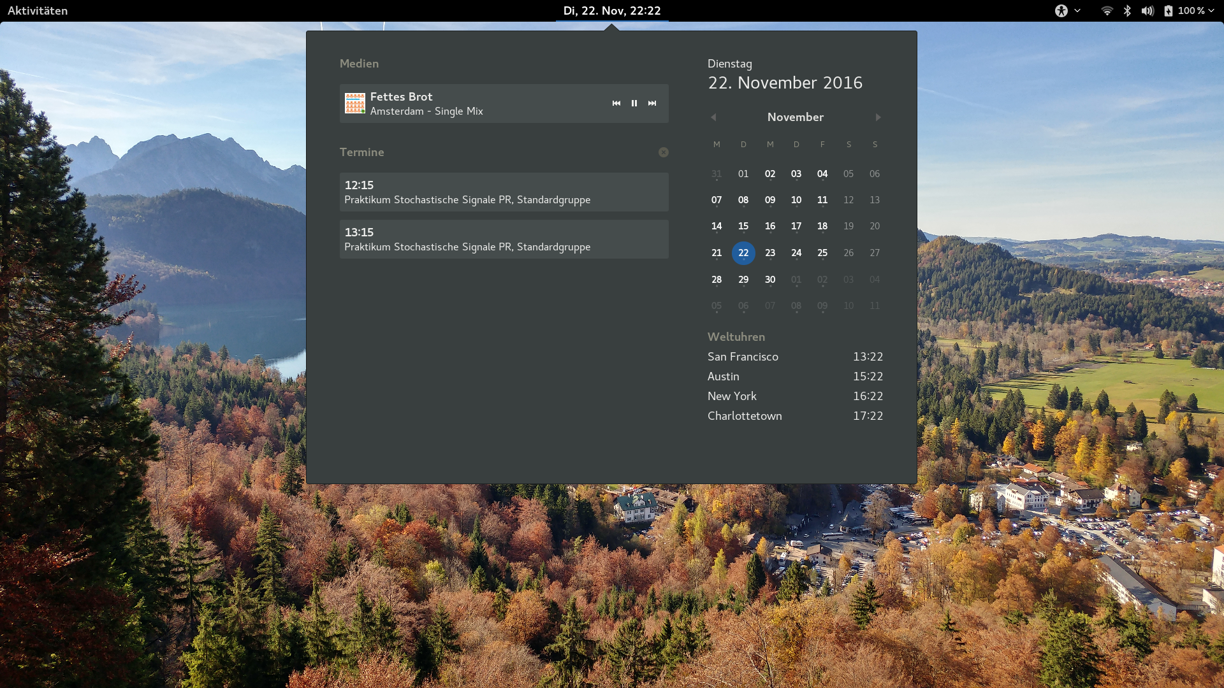This screenshot has height=688, width=1224.
Task: Pause the Fettes Brot song
Action: click(x=634, y=103)
